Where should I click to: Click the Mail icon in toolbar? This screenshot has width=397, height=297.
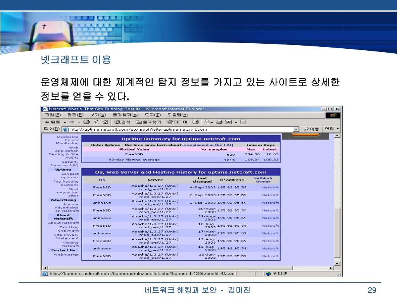(x=207, y=122)
